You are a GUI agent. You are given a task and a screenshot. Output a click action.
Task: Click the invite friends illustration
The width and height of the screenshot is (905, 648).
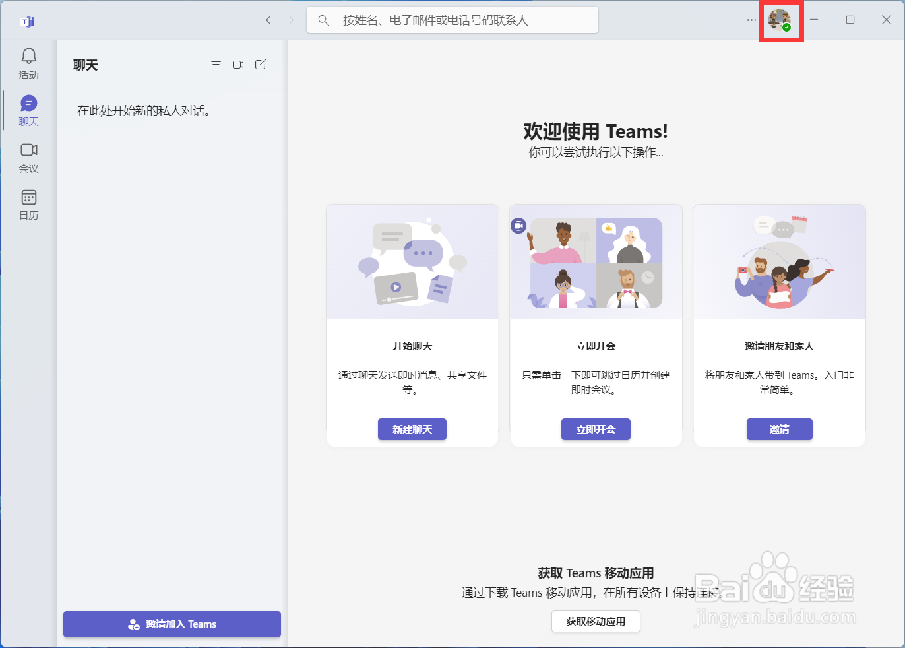pyautogui.click(x=779, y=262)
